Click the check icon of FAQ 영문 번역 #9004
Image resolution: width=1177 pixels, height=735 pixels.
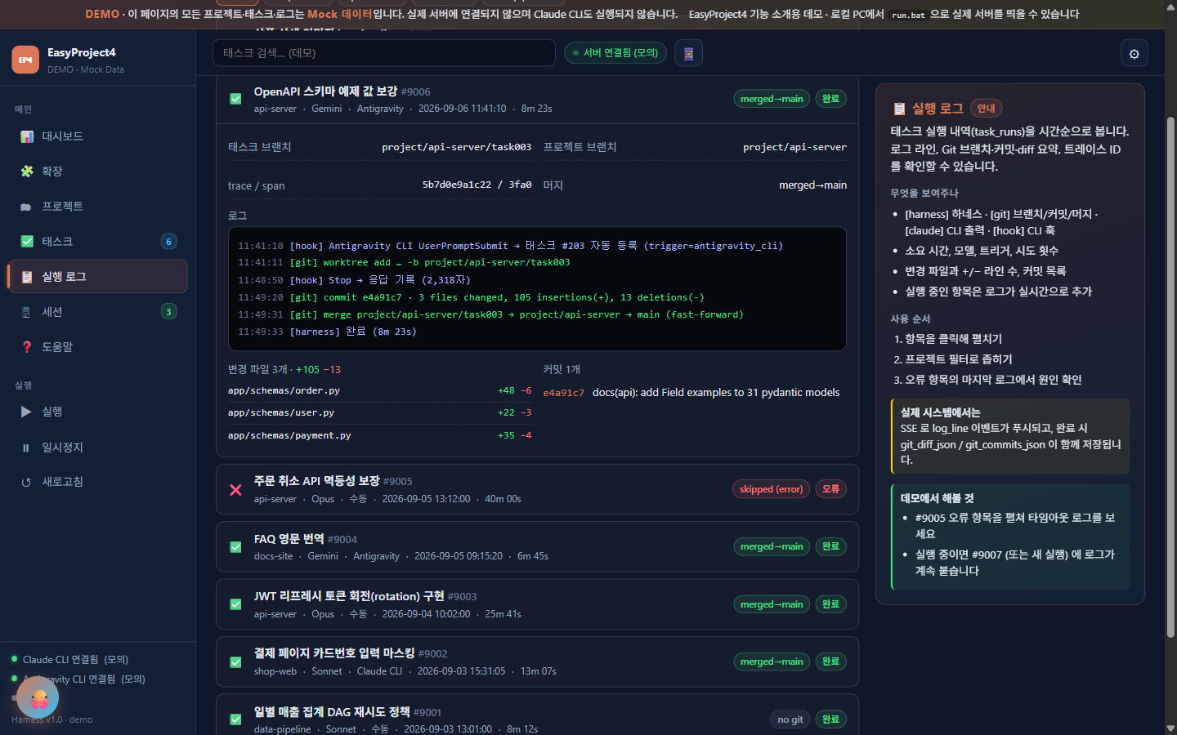(x=235, y=547)
